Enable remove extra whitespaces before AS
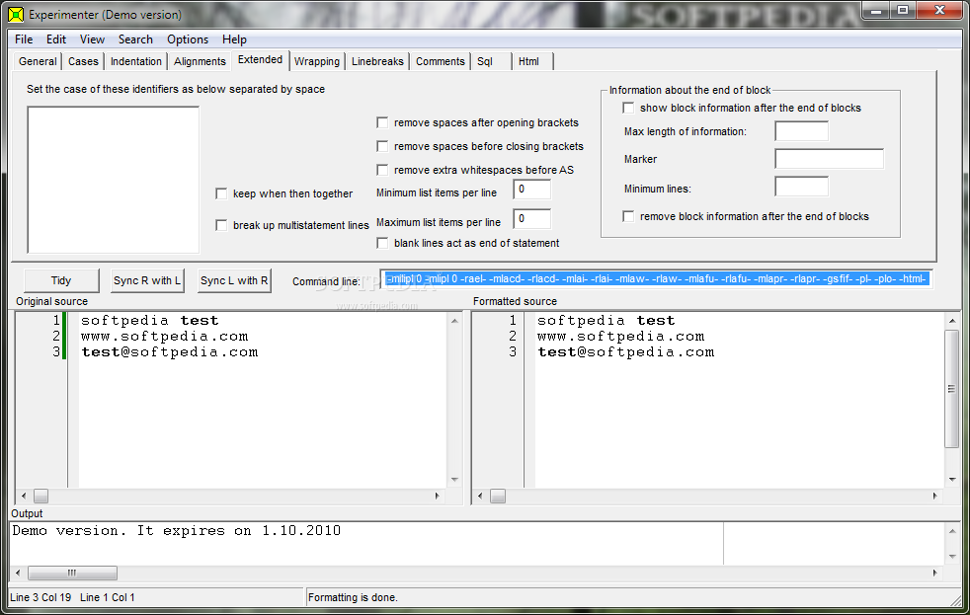The image size is (970, 615). click(382, 170)
